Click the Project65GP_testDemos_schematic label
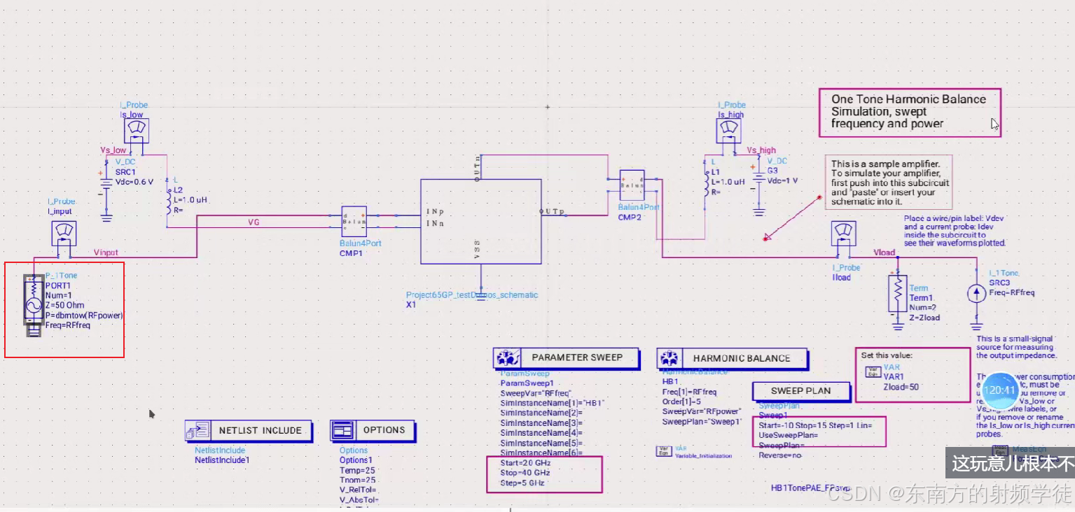Viewport: 1075px width, 512px height. click(x=472, y=295)
